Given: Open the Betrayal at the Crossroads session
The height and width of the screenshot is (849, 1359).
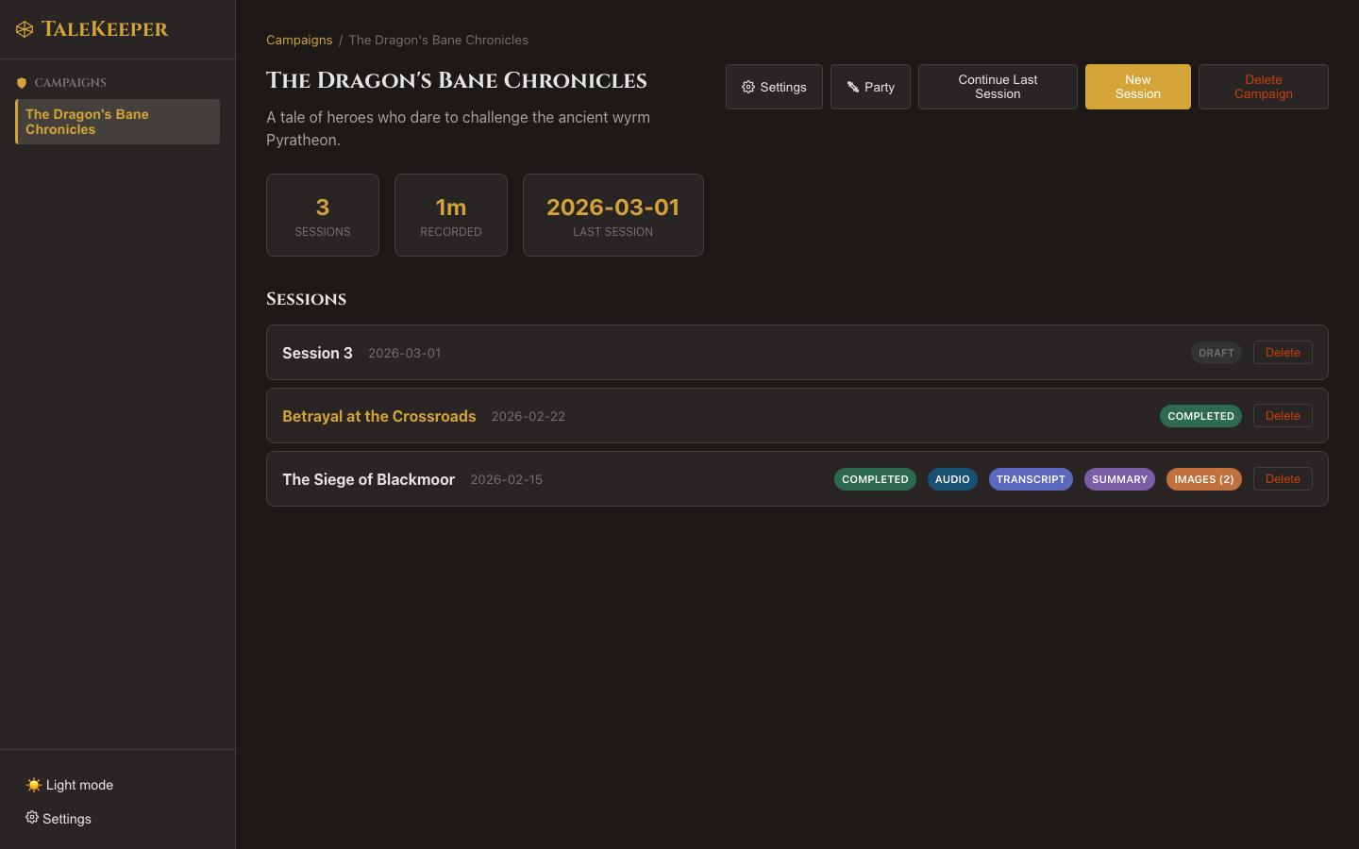Looking at the screenshot, I should (x=378, y=415).
